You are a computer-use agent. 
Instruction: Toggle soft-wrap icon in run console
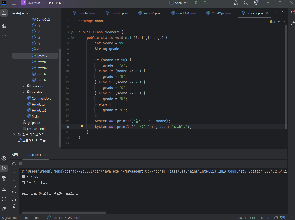pos(14,186)
